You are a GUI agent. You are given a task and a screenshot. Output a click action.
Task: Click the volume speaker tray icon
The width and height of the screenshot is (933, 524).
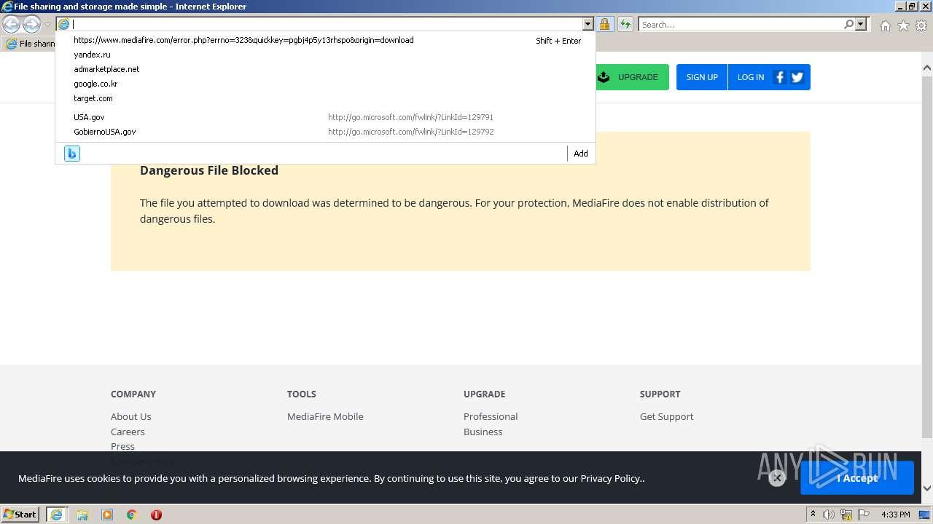click(x=829, y=515)
